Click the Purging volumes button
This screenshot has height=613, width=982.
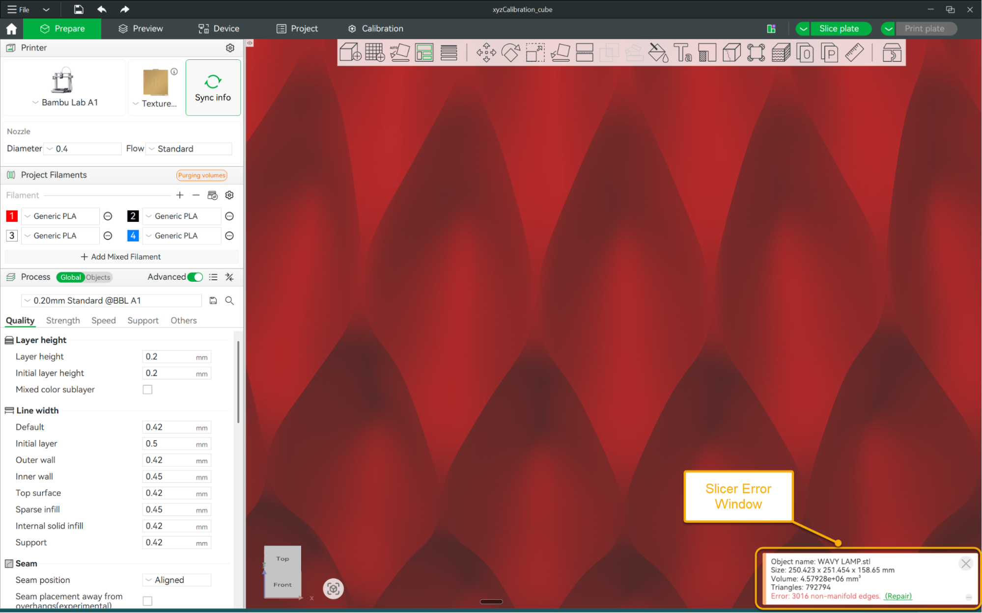pos(201,175)
